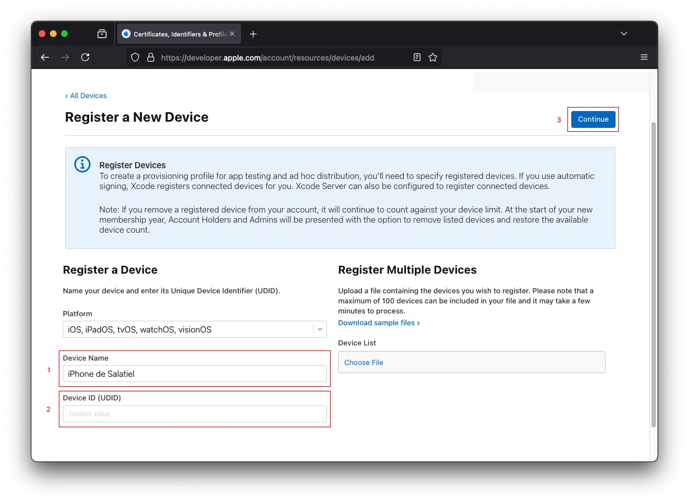Open the Platform dropdown menu

pos(195,329)
